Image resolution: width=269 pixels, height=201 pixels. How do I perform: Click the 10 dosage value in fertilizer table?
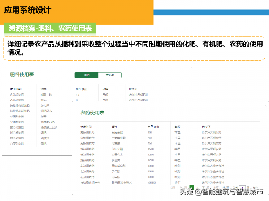pos(78,95)
